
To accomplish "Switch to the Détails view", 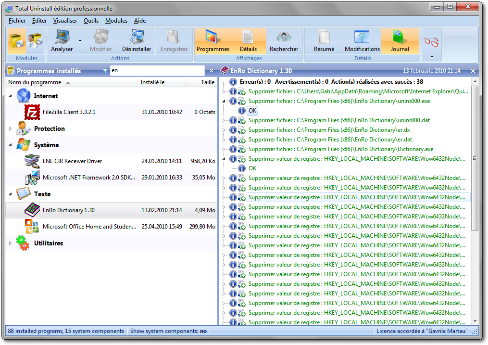I will [x=248, y=41].
